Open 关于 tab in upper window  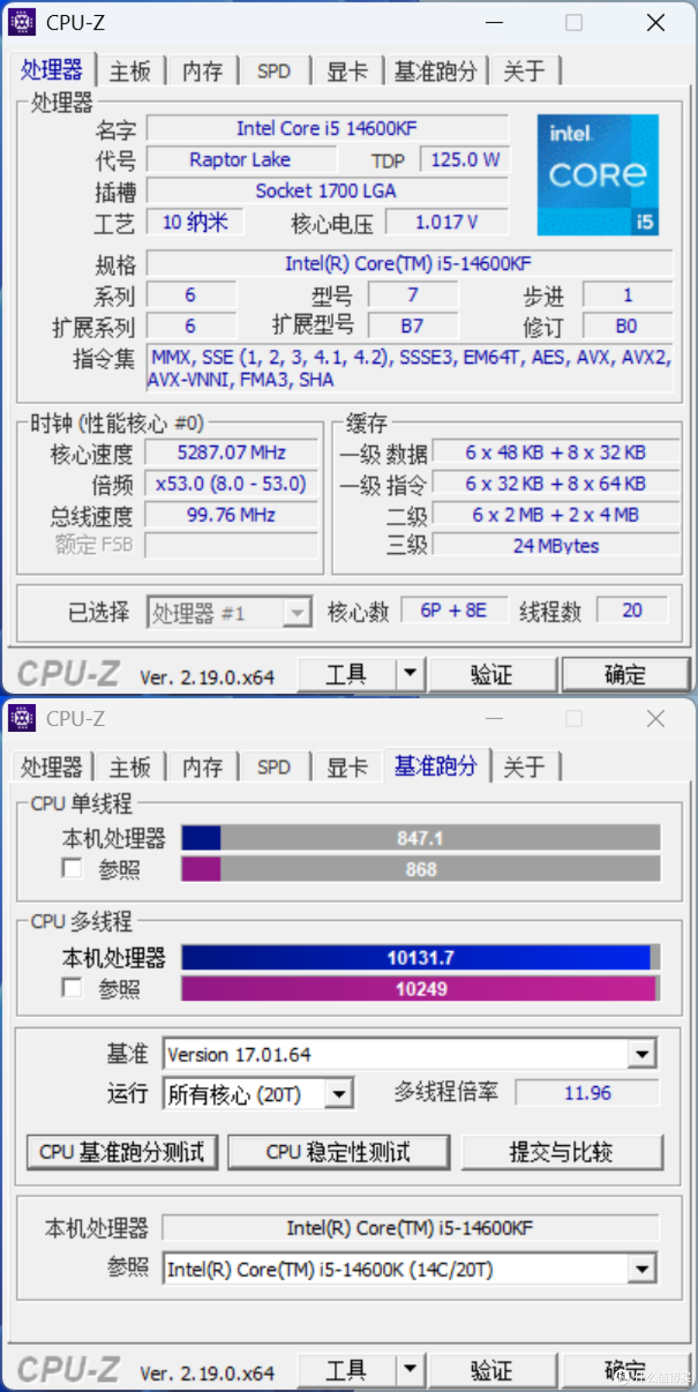(524, 71)
